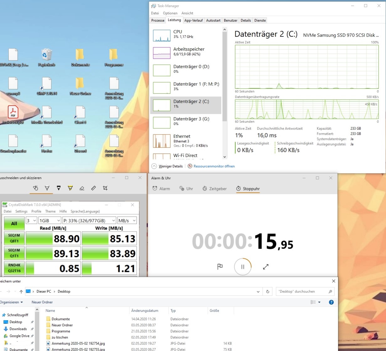Collapse Task Manager with the Weniger Details arrow
Image resolution: width=386 pixels, height=351 pixels.
(x=154, y=166)
